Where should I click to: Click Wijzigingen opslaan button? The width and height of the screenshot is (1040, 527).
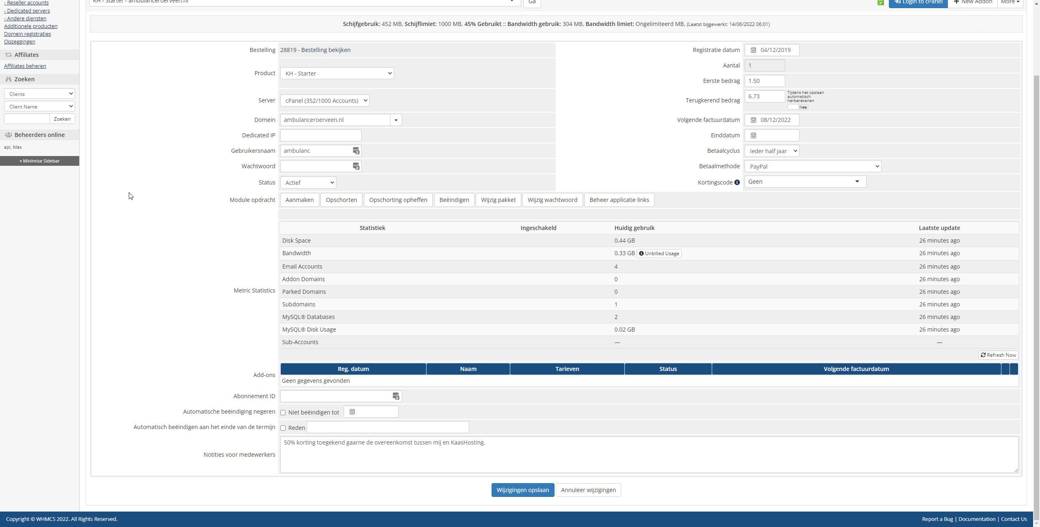[522, 490]
